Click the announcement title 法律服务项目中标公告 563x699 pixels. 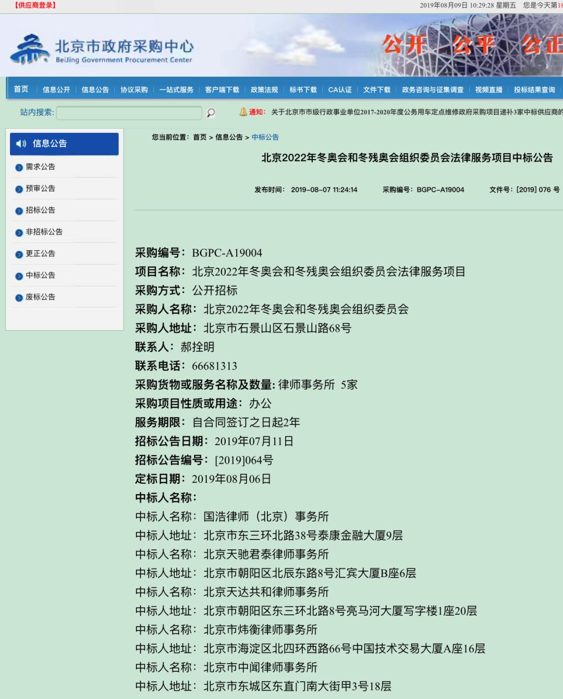407,158
